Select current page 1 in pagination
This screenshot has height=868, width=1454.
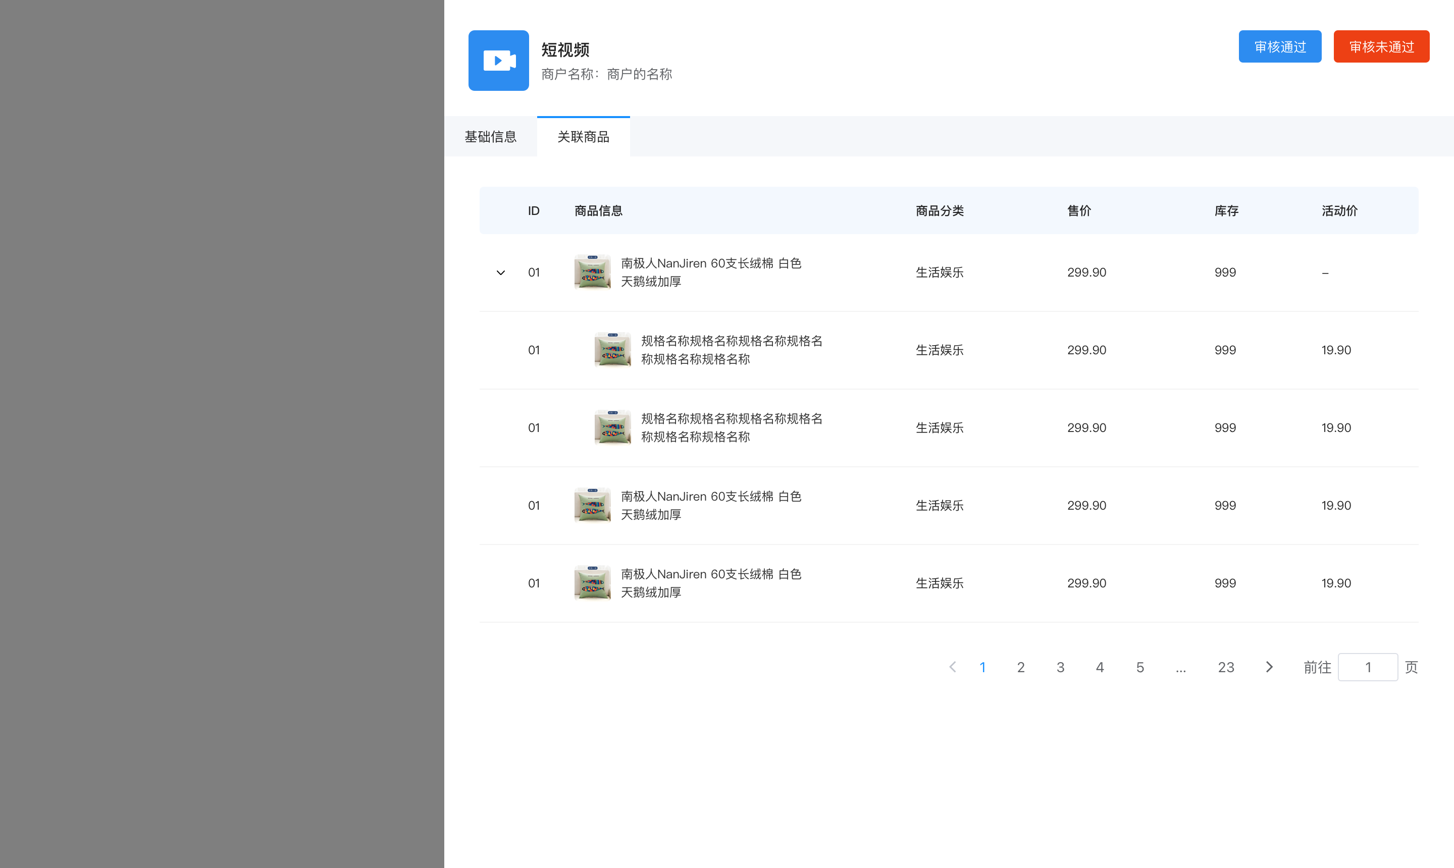982,667
